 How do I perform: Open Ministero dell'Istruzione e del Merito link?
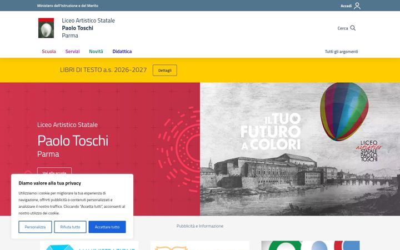tap(68, 6)
